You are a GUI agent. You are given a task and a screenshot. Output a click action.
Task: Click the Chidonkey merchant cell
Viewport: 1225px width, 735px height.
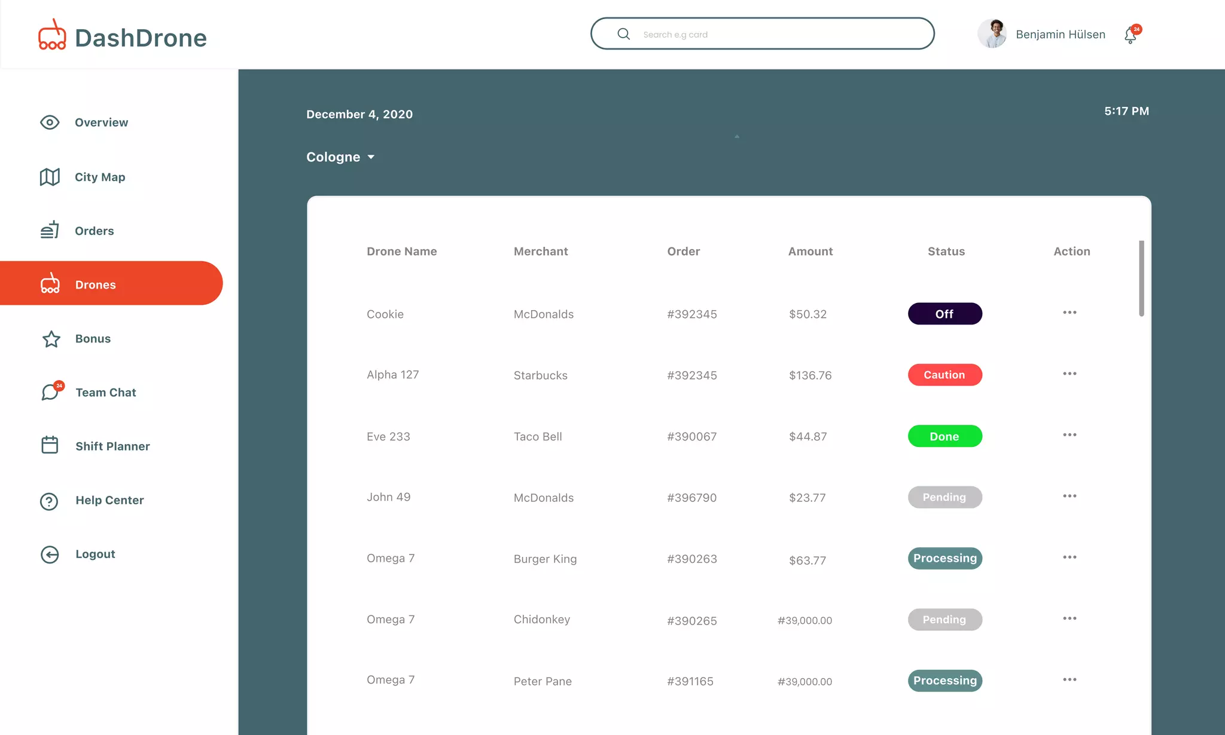click(542, 620)
